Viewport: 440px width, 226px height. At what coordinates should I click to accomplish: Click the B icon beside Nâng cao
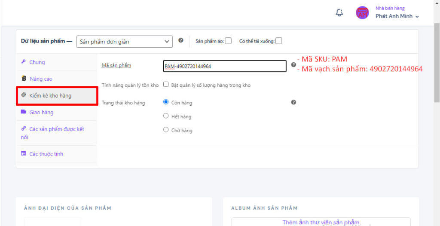pos(24,79)
